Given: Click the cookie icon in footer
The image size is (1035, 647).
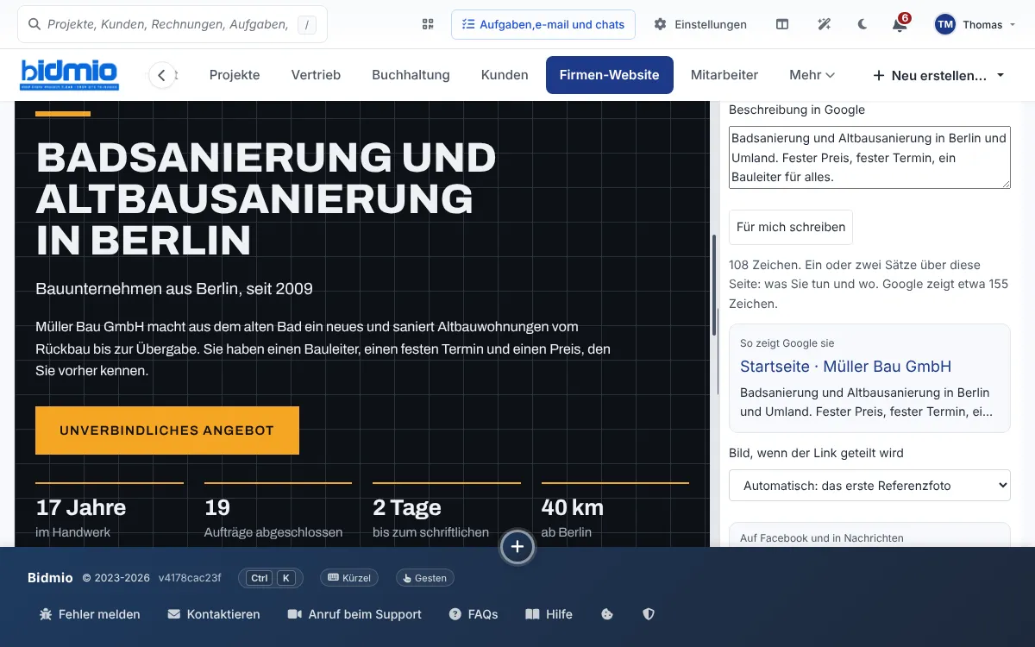Looking at the screenshot, I should click(607, 614).
